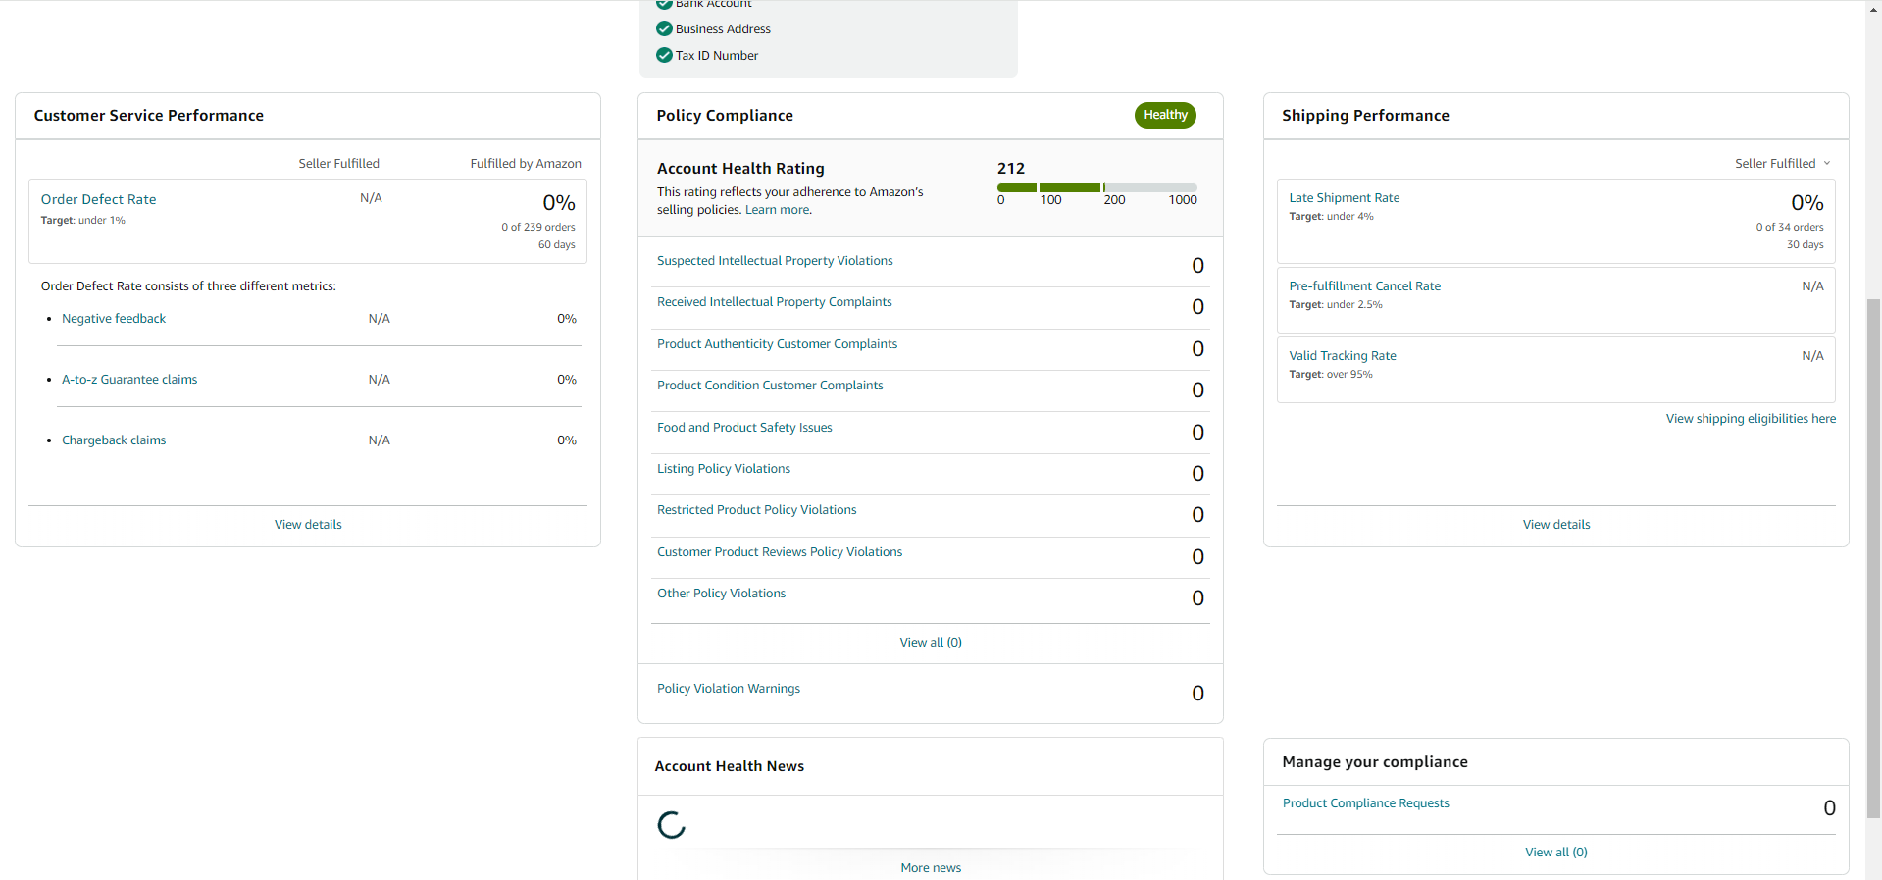The height and width of the screenshot is (880, 1882).
Task: Click the Seller Fulfilled column header in Customer Service
Action: (x=338, y=164)
